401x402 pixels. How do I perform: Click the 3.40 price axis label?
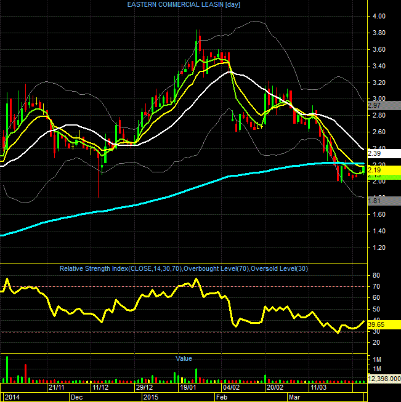379,66
